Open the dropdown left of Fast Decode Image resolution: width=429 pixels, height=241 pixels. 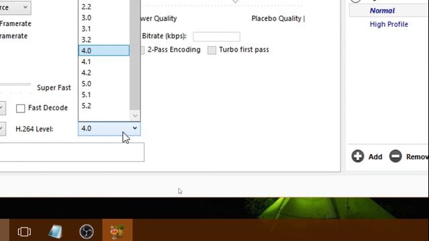point(3,108)
